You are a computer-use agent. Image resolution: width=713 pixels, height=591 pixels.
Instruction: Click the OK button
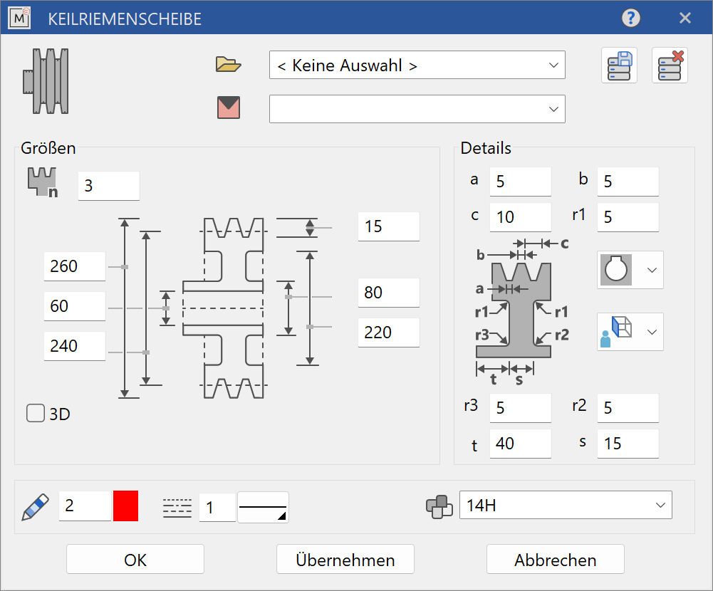click(135, 560)
